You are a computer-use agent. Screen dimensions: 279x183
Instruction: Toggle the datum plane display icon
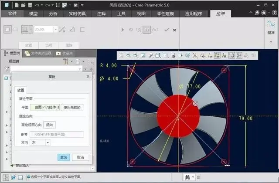click(x=202, y=55)
